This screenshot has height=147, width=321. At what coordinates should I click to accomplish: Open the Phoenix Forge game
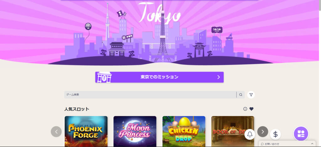[x=86, y=131]
